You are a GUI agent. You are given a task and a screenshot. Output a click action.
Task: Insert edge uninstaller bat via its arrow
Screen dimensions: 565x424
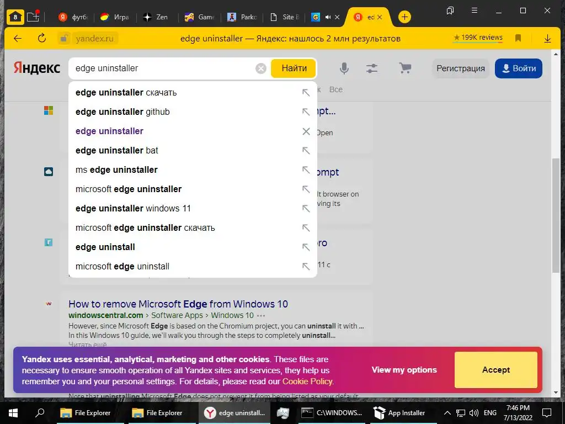306,150
